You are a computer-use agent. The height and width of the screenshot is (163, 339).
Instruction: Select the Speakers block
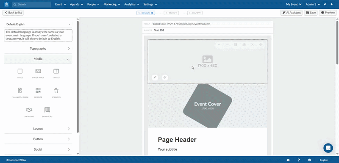(56, 93)
